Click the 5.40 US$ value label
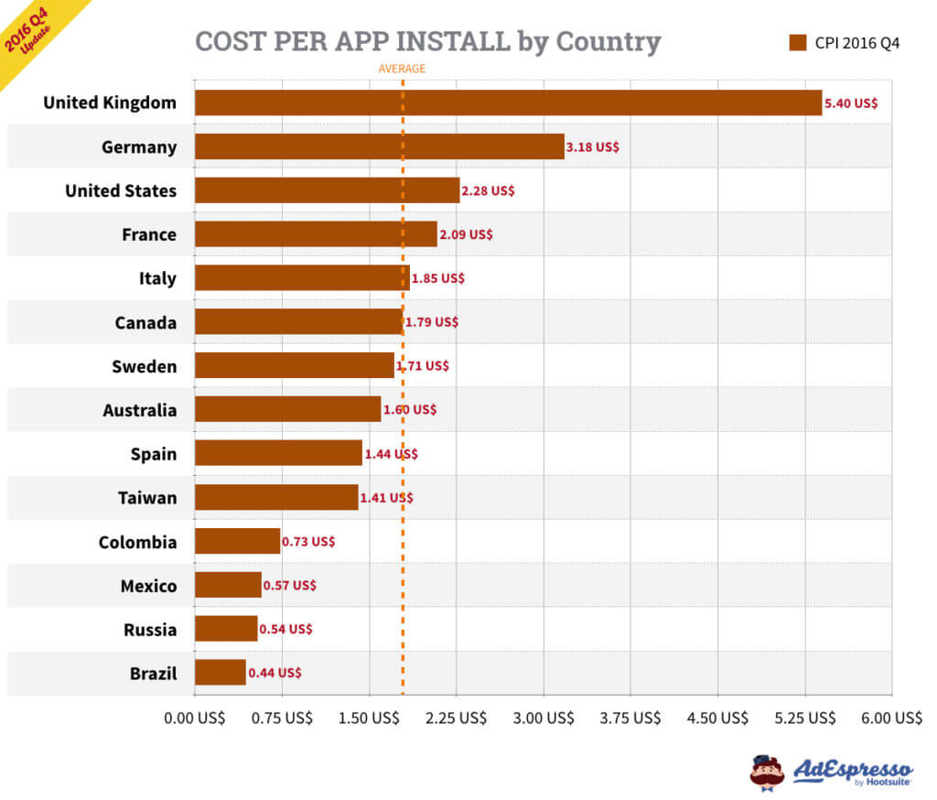Screen dimensions: 937x800 (x=851, y=103)
